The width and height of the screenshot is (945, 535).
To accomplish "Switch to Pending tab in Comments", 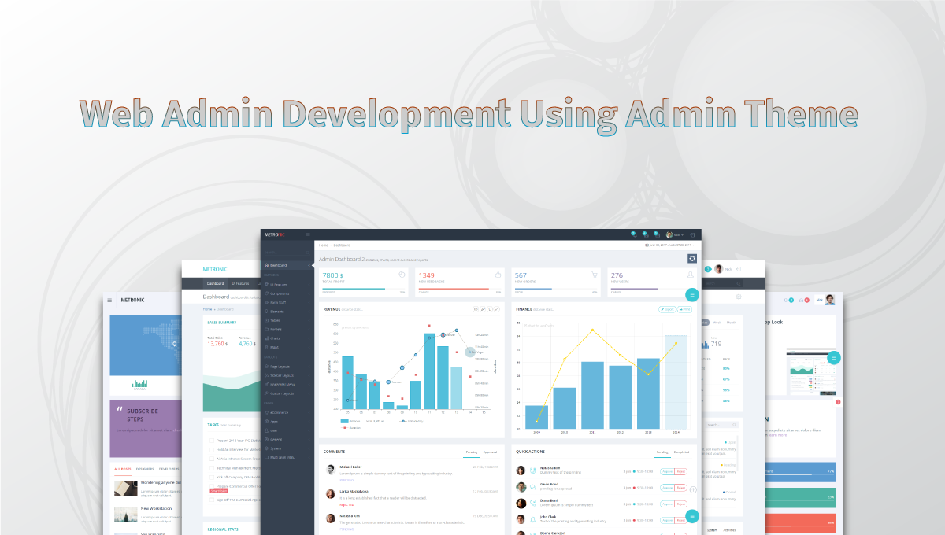I will pyautogui.click(x=472, y=452).
